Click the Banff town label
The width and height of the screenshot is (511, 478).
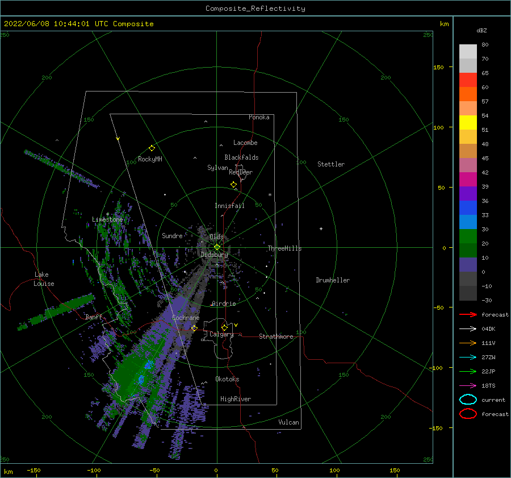tap(94, 317)
